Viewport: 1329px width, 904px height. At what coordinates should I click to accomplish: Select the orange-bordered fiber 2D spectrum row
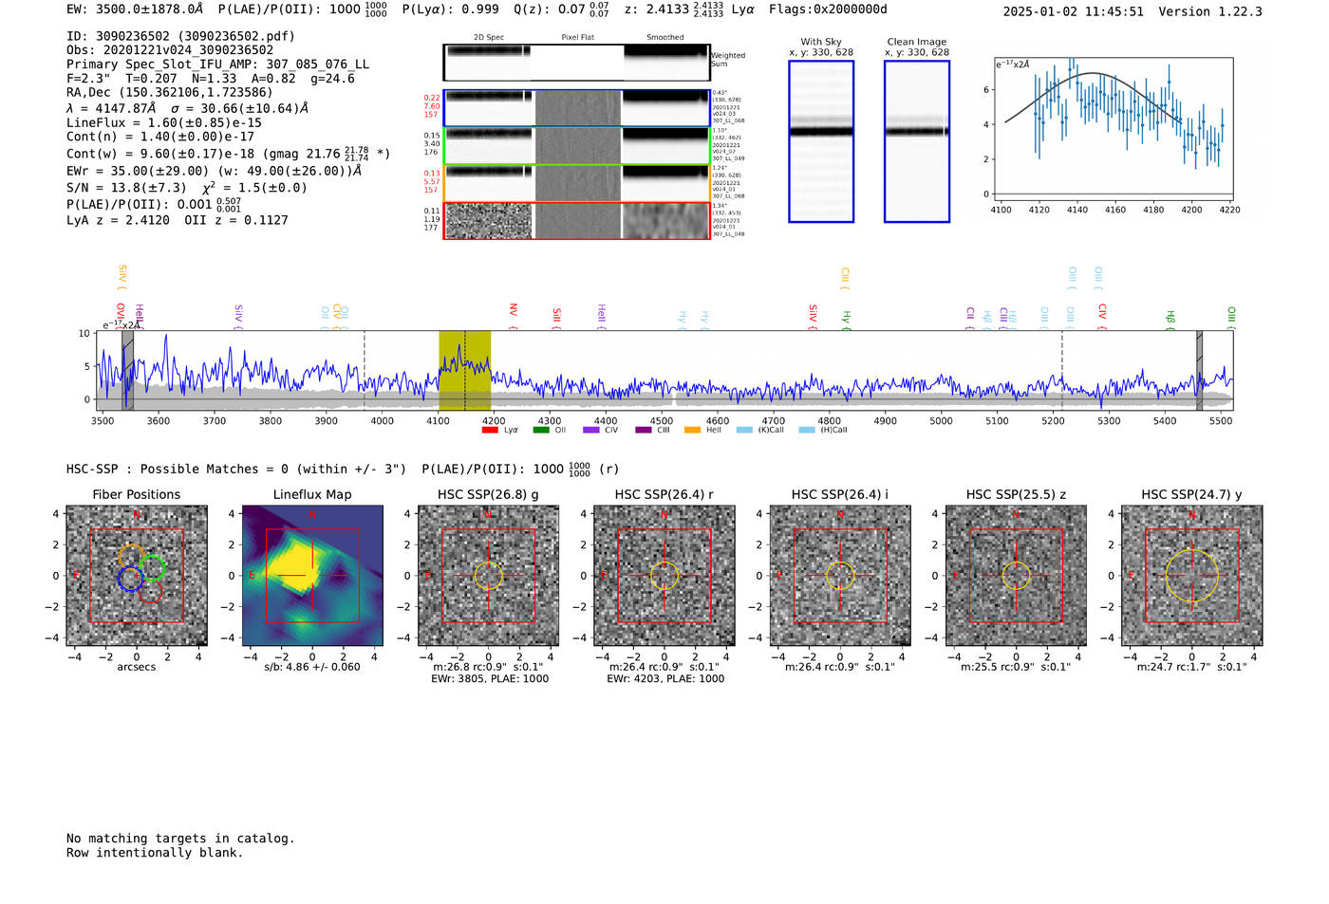pyautogui.click(x=576, y=183)
